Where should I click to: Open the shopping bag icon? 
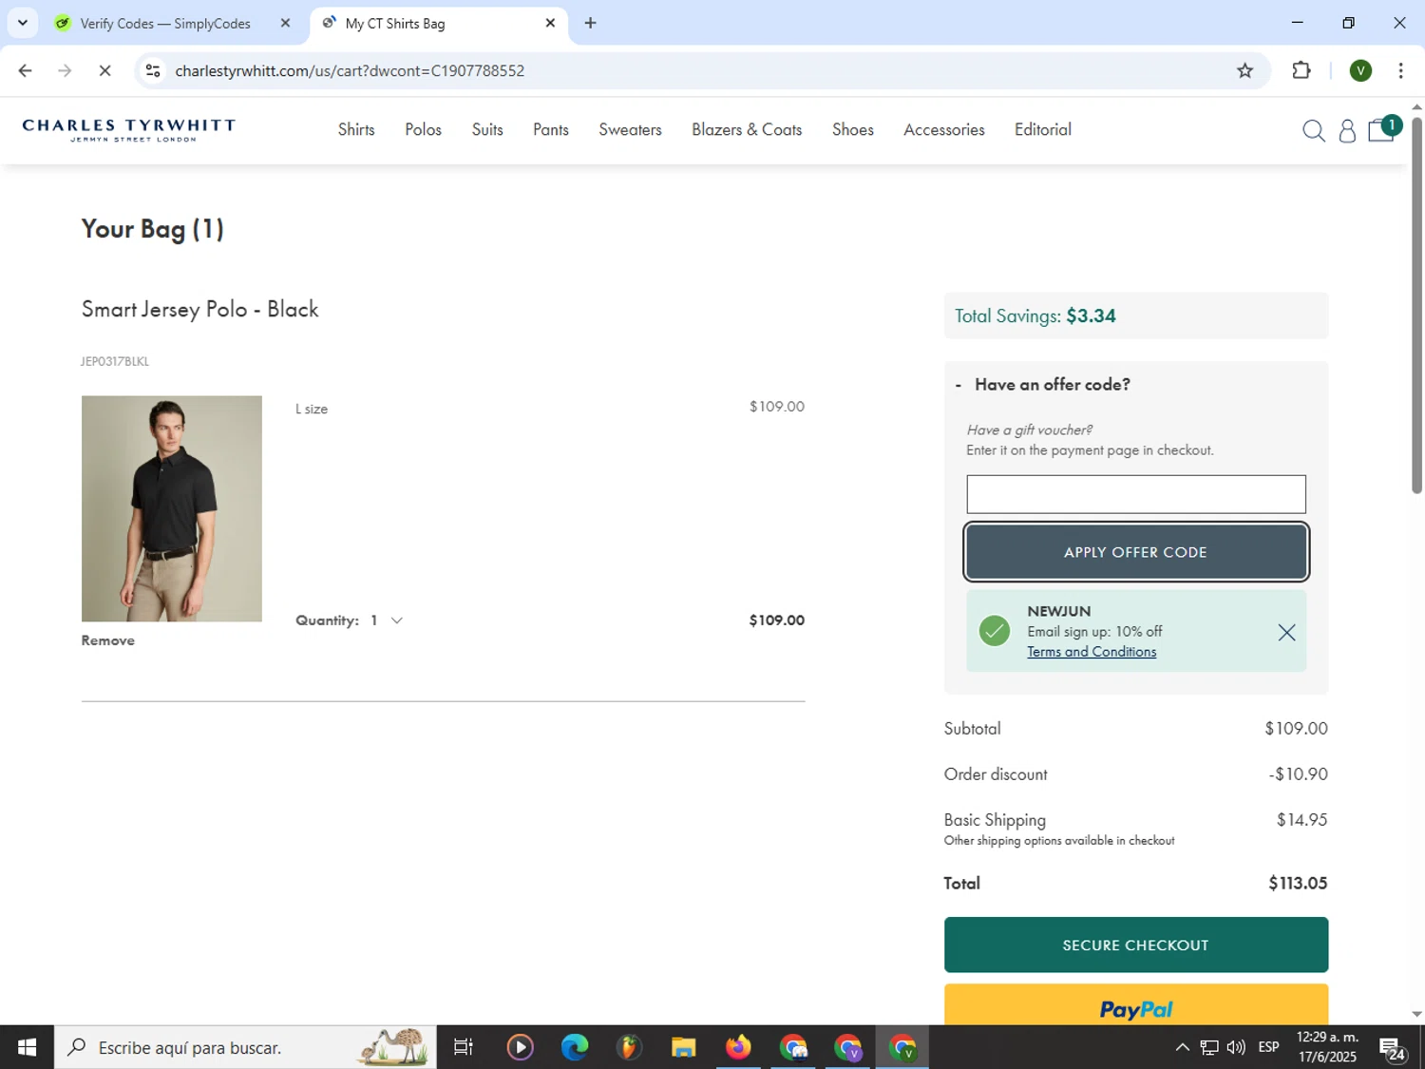[x=1382, y=129]
